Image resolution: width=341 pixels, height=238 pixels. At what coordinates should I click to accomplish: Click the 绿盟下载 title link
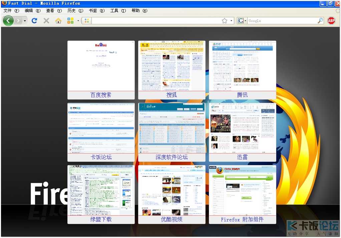101,220
